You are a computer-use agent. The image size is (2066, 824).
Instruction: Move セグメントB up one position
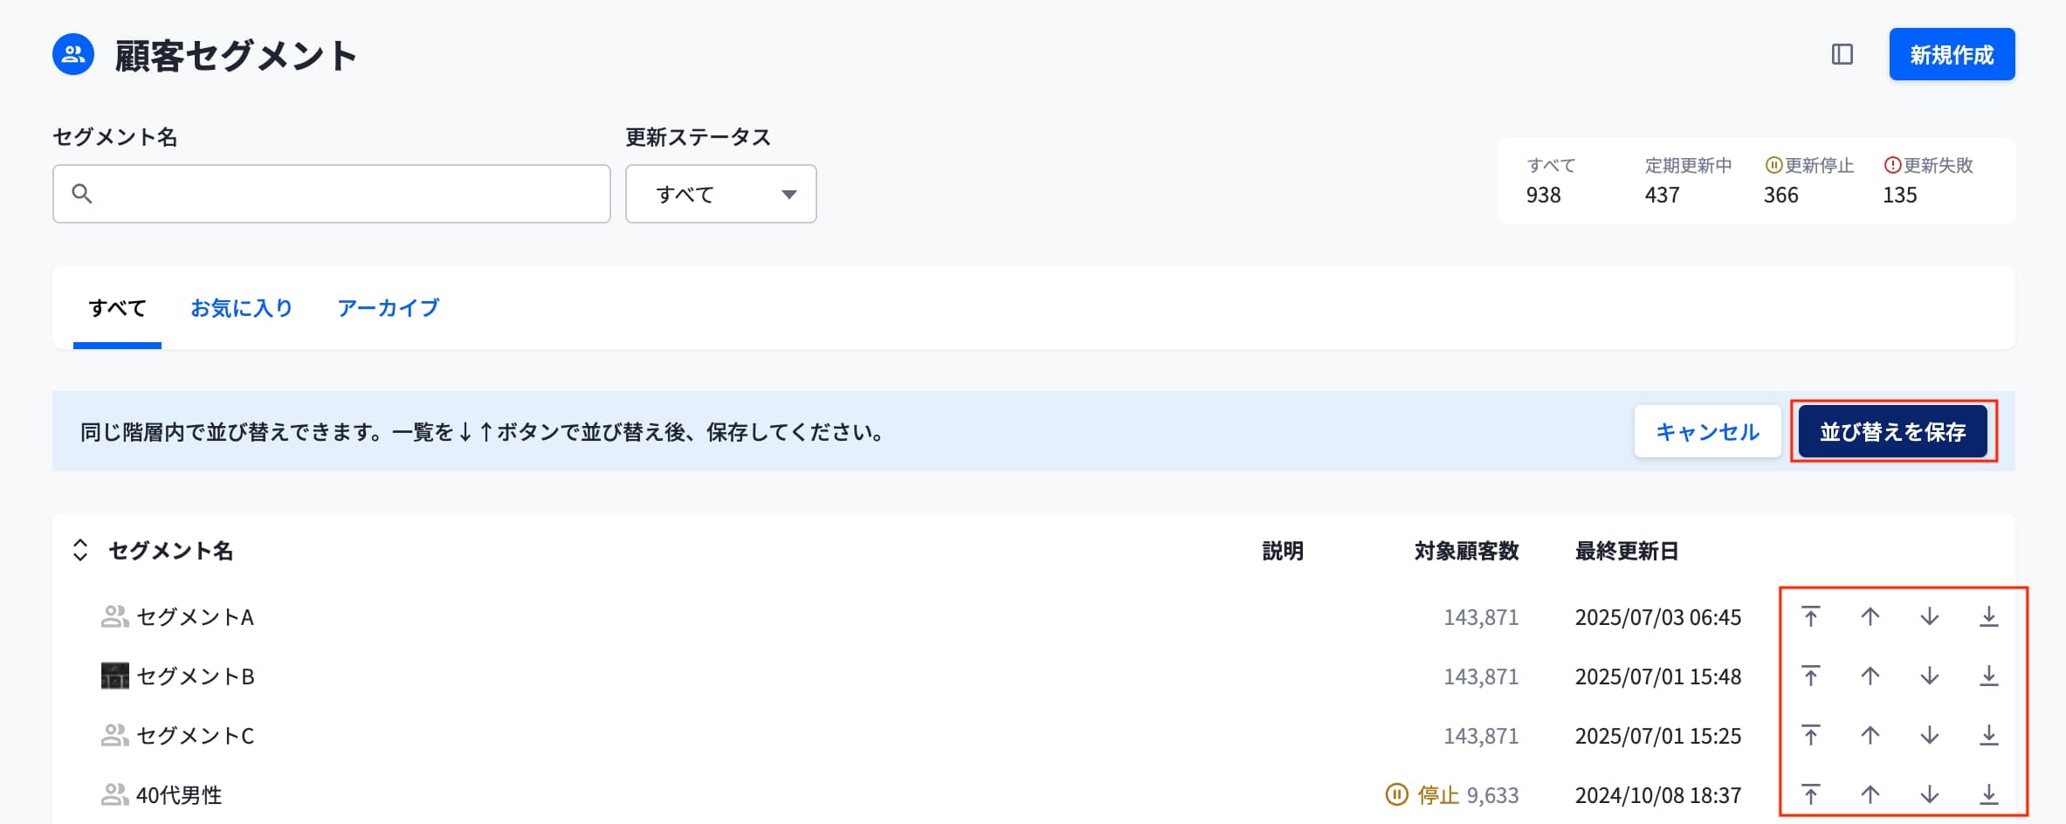(1870, 676)
